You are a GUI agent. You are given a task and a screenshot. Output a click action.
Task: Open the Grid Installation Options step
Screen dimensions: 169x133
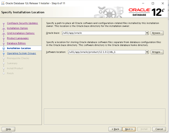(x=21, y=33)
